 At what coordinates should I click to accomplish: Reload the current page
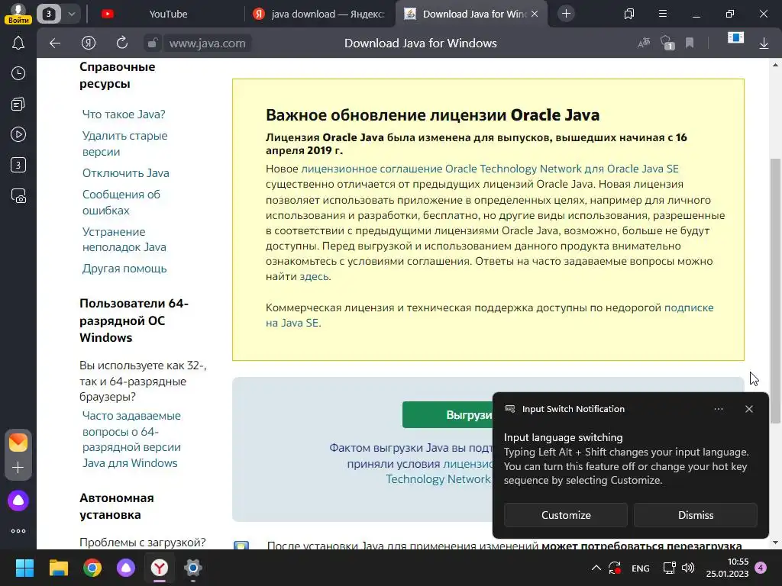121,43
